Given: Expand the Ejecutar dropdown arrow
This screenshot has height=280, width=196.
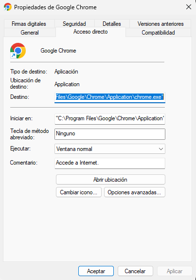Looking at the screenshot, I should pyautogui.click(x=161, y=149).
